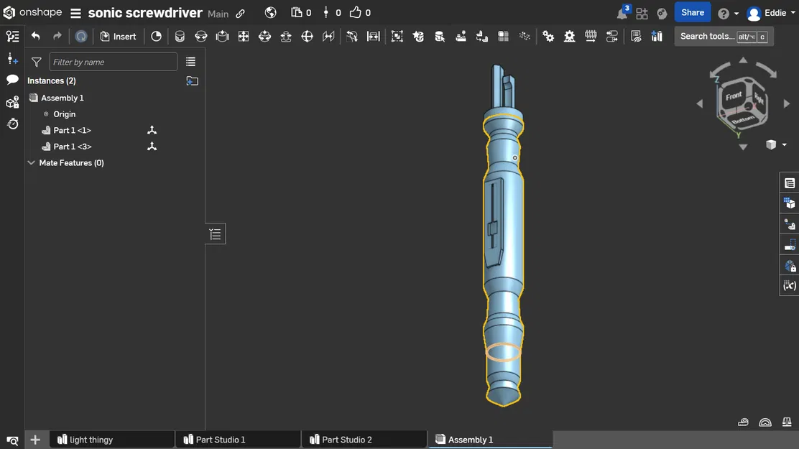
Task: Click the mate icon beside Part 1 <1>
Action: 152,131
